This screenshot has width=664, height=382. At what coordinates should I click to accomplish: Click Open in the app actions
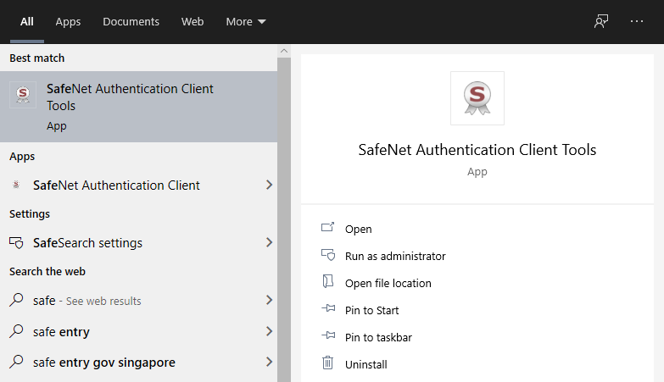click(358, 229)
